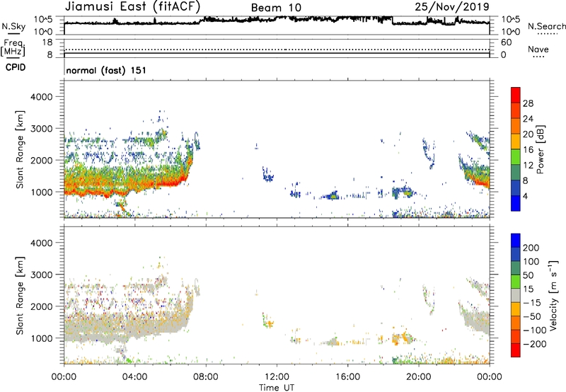Viewport: 566px width, 392px height.
Task: Click the gray segment of the velocity colorbar
Action: 516,295
